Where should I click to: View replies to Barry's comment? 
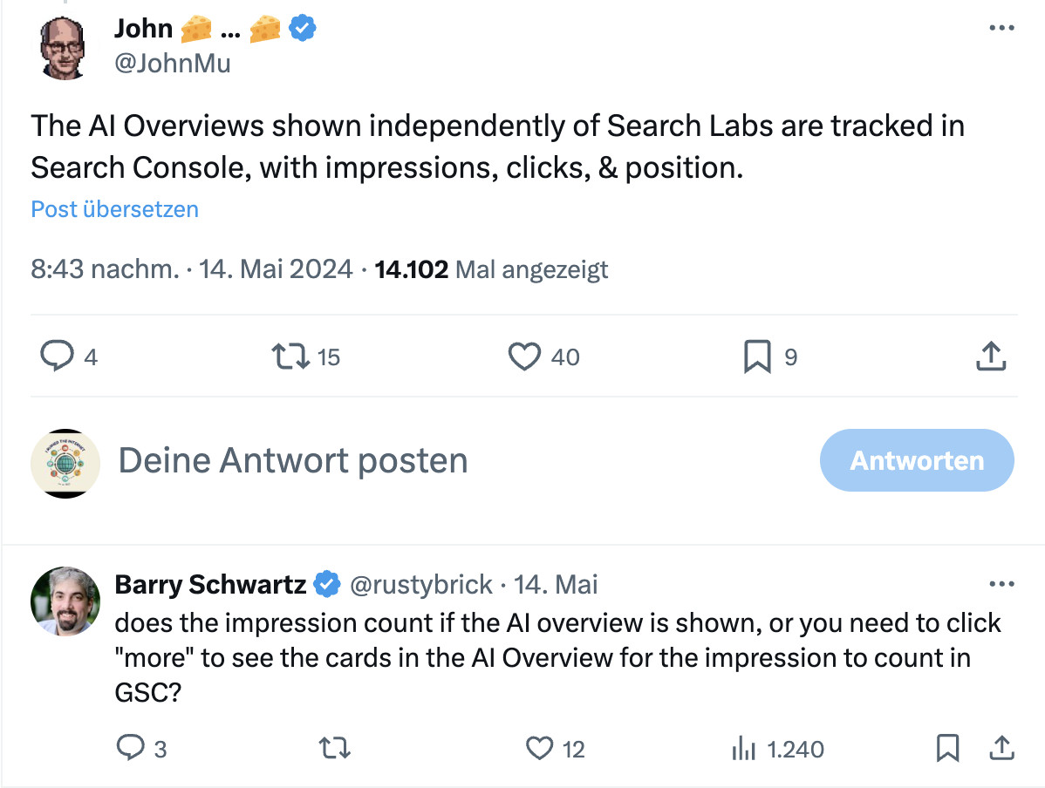coord(131,748)
